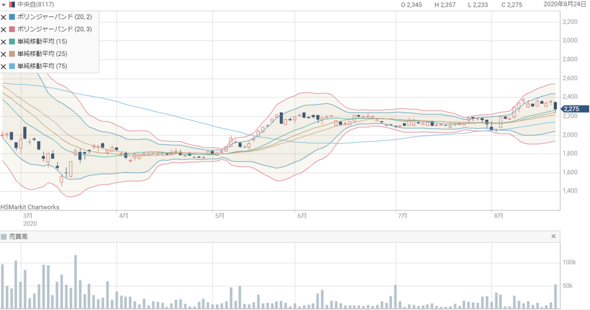This screenshot has width=590, height=310.
Task: Click the 4月 axis label
Action: (123, 215)
